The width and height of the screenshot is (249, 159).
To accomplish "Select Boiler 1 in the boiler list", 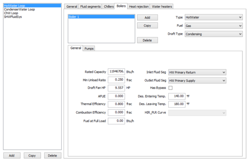I will [101, 17].
